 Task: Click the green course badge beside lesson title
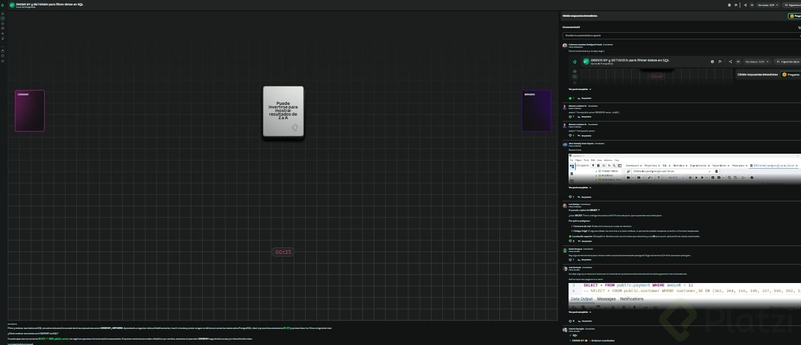12,5
